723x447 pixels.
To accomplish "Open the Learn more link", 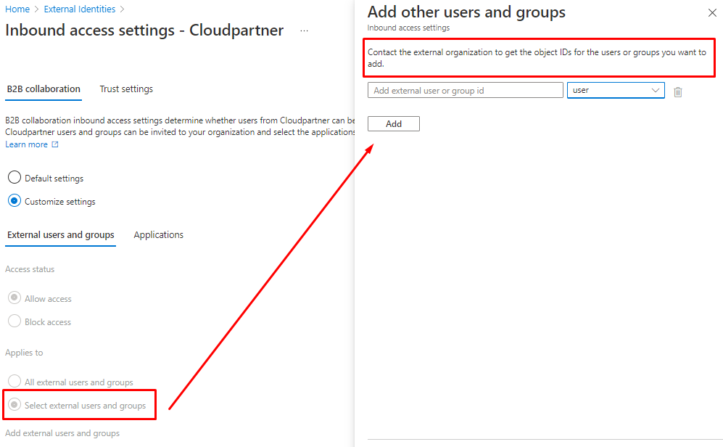I will pos(27,144).
